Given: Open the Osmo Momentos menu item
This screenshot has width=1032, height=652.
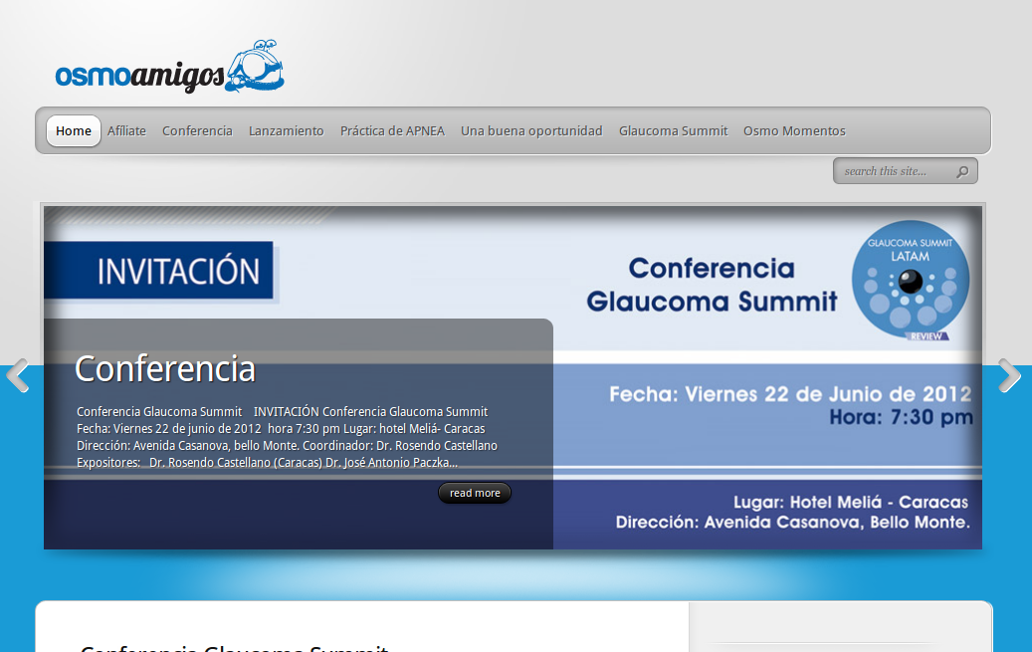Looking at the screenshot, I should point(794,131).
